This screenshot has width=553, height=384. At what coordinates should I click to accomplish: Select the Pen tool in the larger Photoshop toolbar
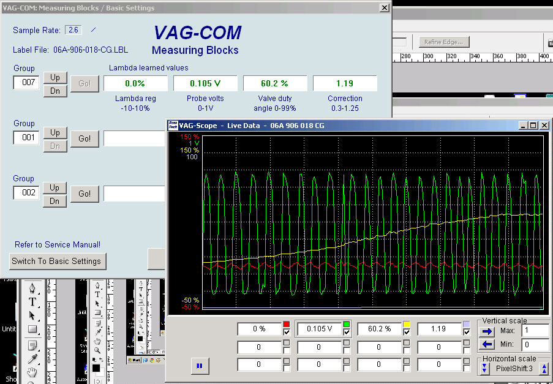pyautogui.click(x=32, y=288)
